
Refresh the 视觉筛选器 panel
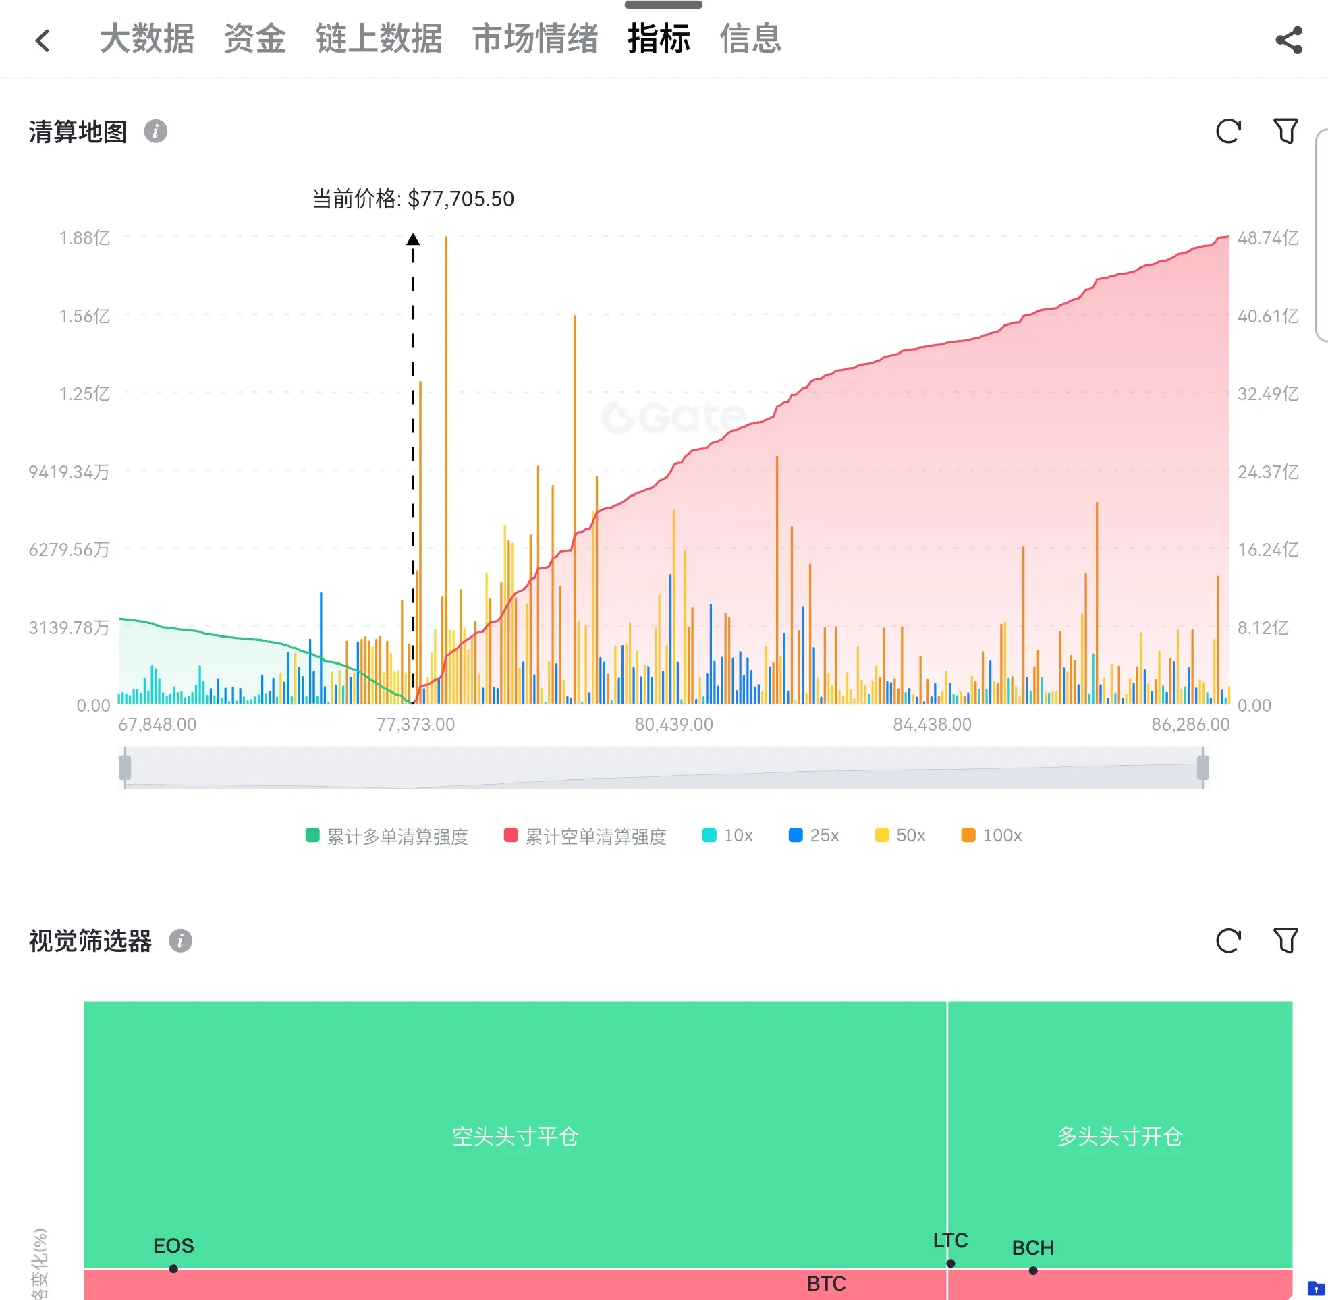pyautogui.click(x=1227, y=940)
